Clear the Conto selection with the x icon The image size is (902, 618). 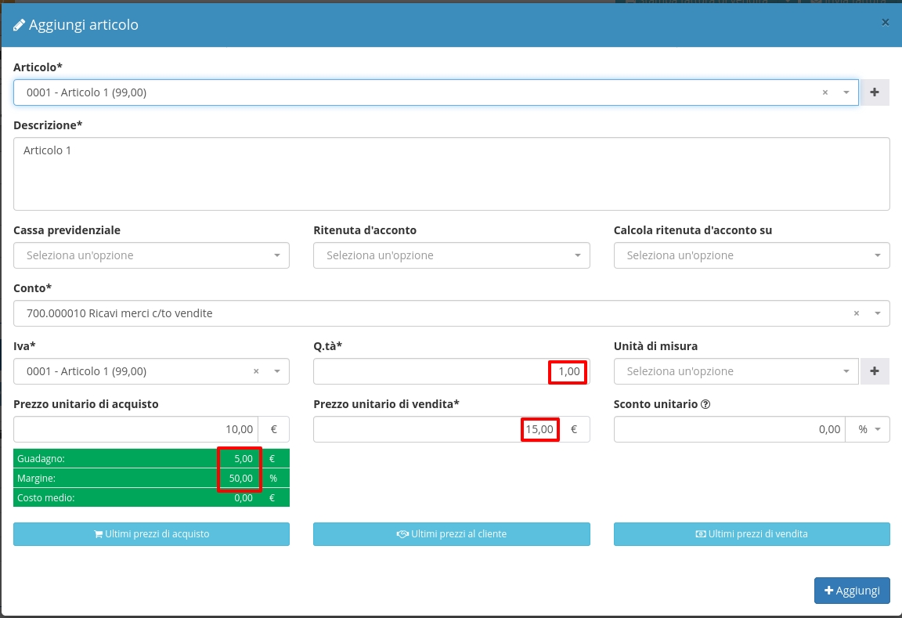856,313
